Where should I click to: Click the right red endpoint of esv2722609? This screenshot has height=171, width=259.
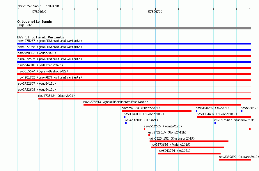coord(250,129)
